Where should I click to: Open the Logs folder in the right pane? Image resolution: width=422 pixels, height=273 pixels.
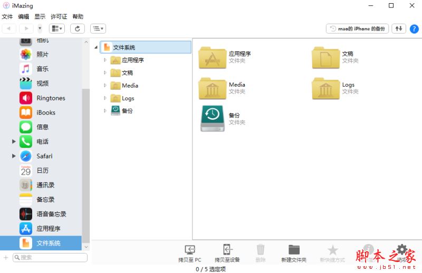325,88
